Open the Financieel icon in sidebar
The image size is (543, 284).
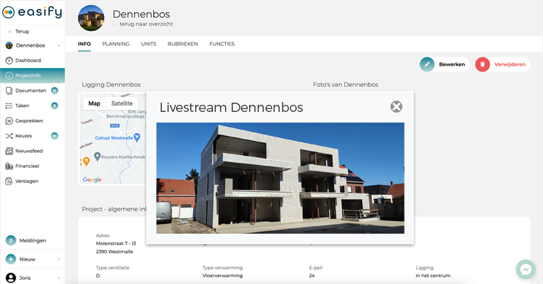[x=9, y=166]
